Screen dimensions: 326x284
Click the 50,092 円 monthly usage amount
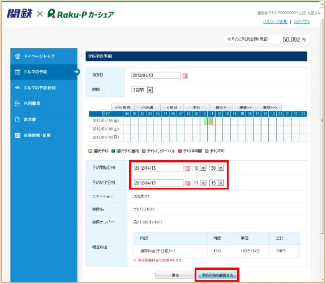294,40
